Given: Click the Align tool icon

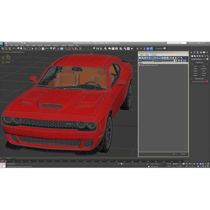Looking at the screenshot, I should point(101,49).
